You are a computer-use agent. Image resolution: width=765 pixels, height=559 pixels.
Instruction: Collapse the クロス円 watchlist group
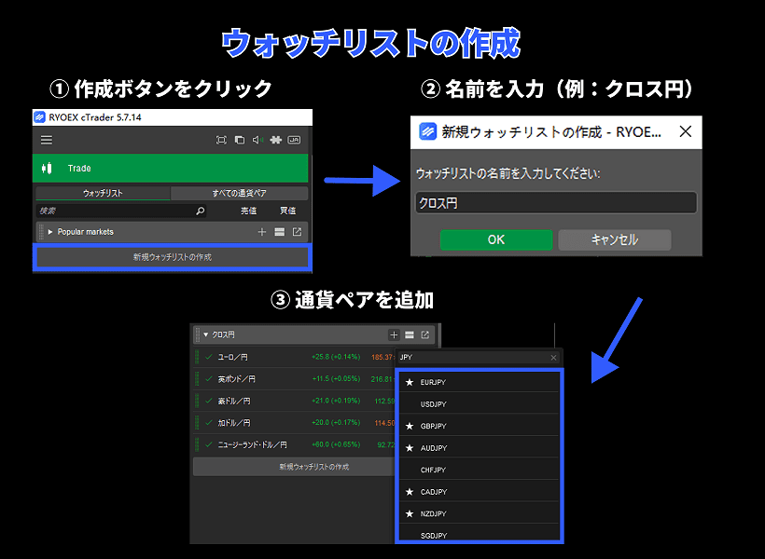[x=206, y=334]
